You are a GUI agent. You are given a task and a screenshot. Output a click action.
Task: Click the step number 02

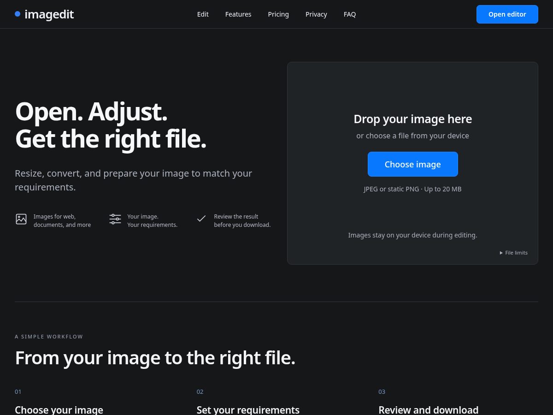200,391
